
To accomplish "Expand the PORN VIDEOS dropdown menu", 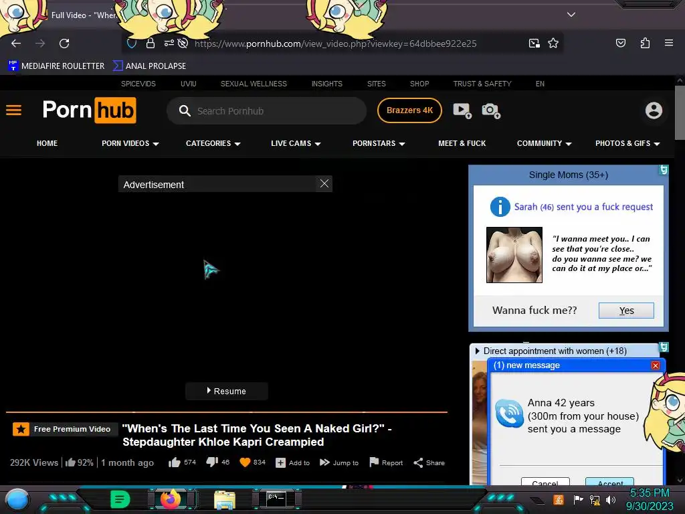I will (130, 143).
